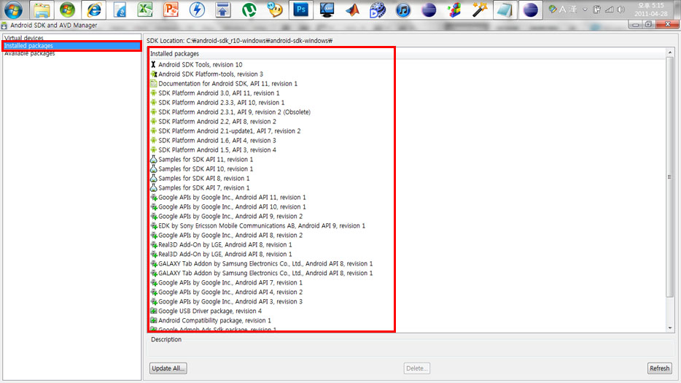The width and height of the screenshot is (681, 383).
Task: Select Google APIs Android API 11 row
Action: (232, 198)
